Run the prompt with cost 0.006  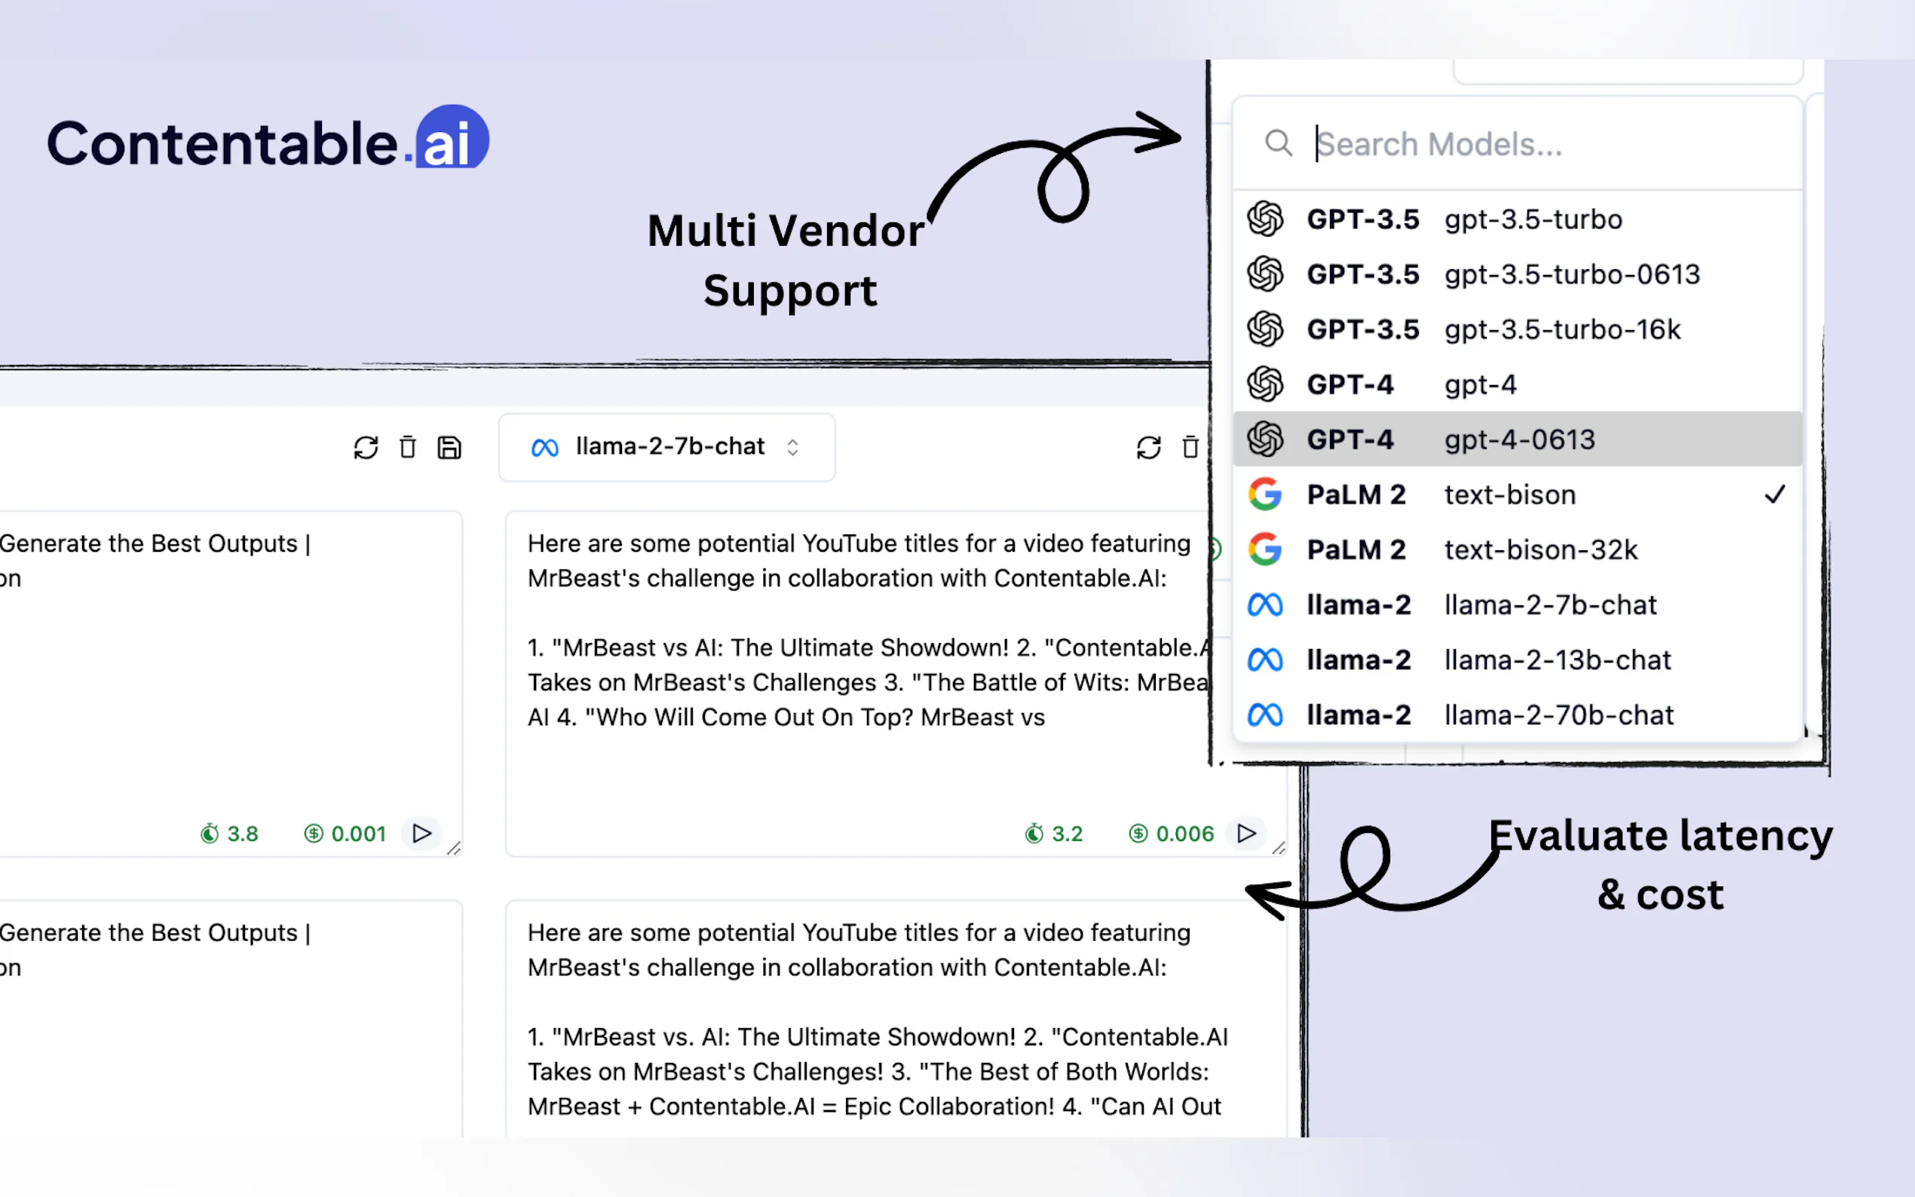[1246, 833]
